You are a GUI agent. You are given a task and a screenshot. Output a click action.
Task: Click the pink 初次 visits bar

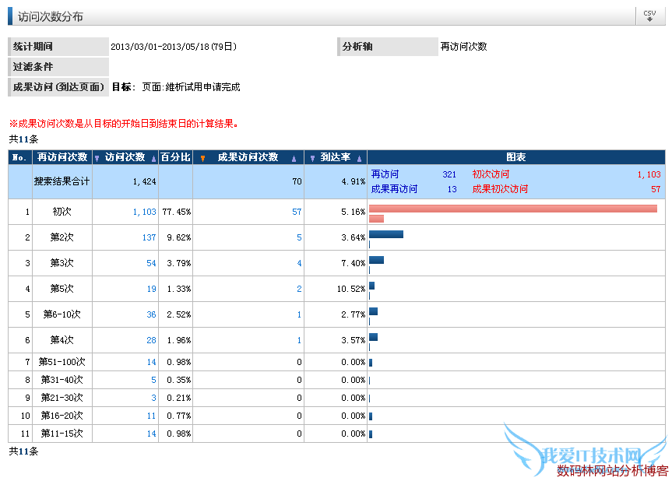pos(512,209)
